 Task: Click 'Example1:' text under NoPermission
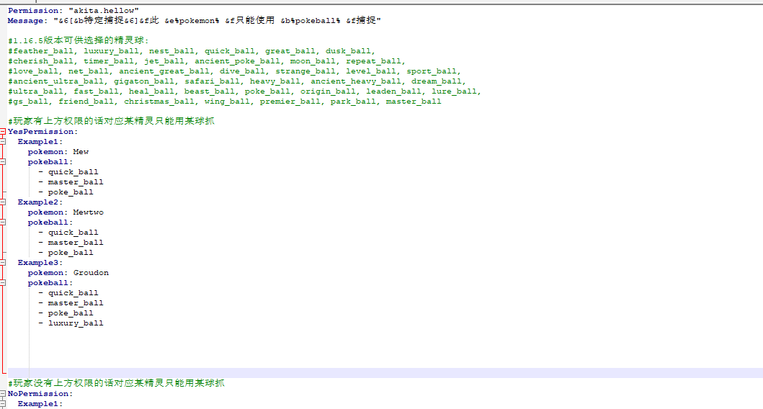[x=40, y=404]
